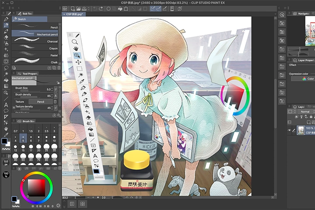Click the Open file folder icon
This screenshot has width=315, height=210.
(78, 9)
